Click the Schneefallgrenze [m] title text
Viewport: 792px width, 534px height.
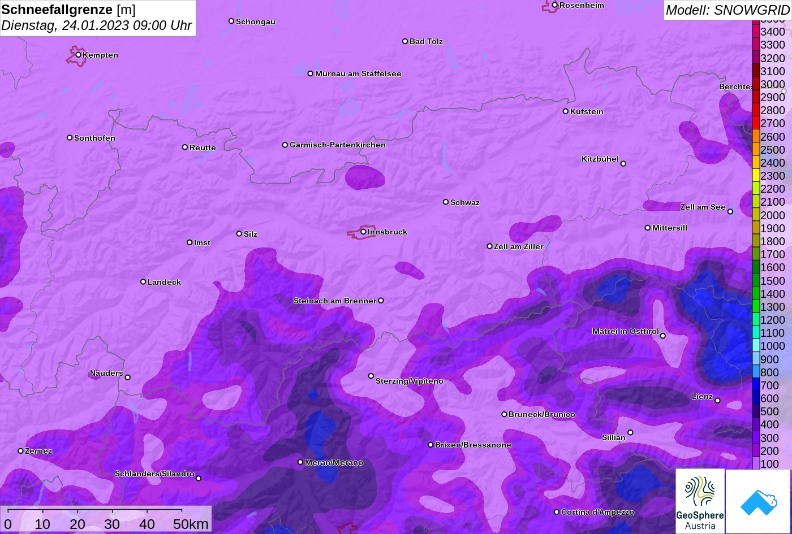pos(68,9)
